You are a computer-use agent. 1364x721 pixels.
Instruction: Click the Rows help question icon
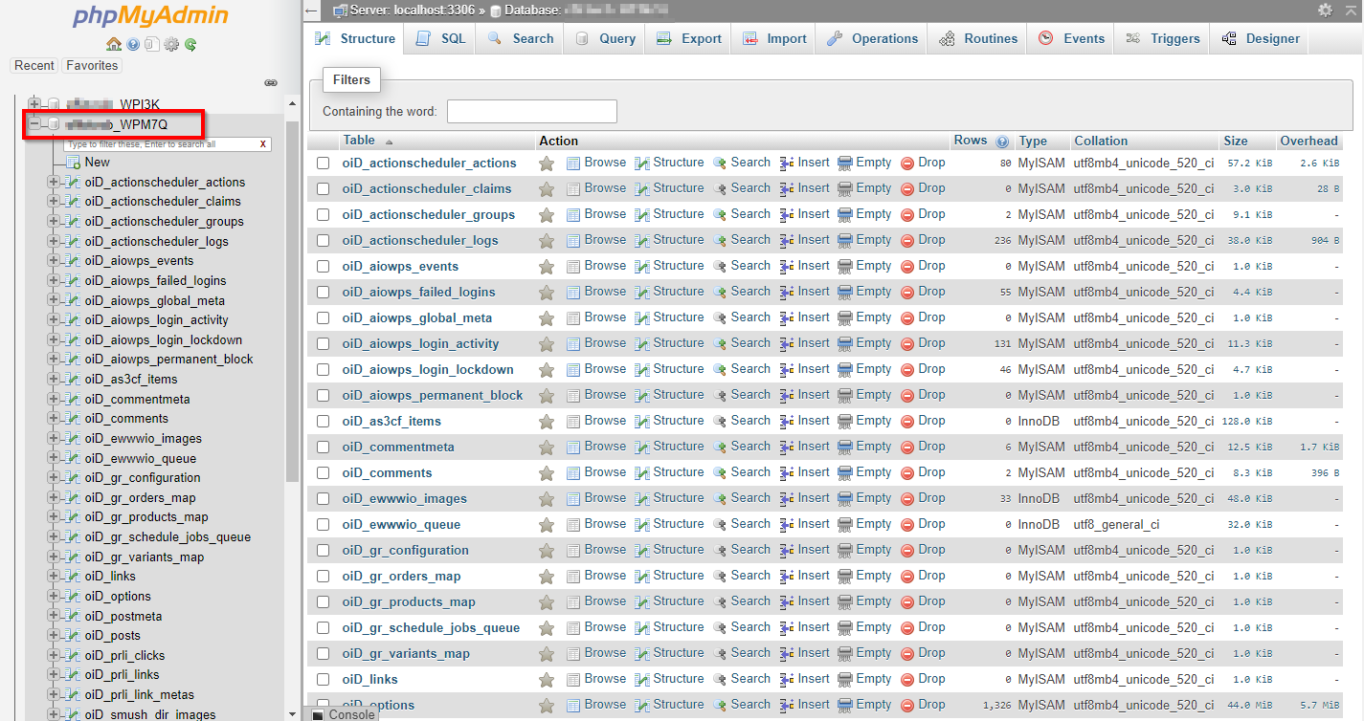(x=1002, y=142)
